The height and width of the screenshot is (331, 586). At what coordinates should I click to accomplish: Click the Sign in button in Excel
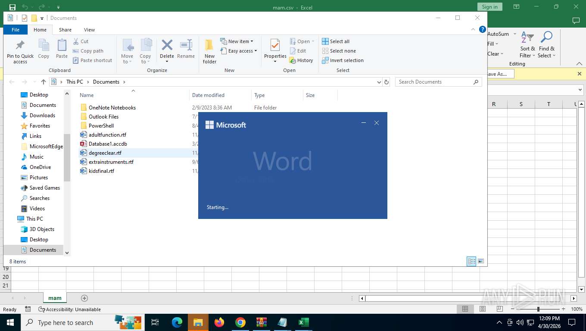[x=489, y=7]
